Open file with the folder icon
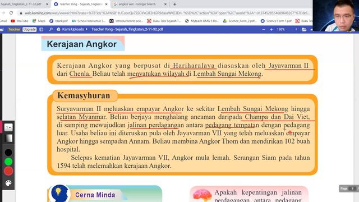Screen dimensions: 359x202 304,29
